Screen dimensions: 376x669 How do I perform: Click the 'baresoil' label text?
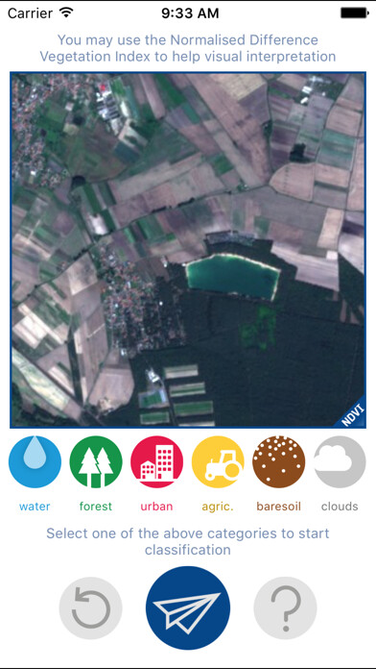click(279, 507)
